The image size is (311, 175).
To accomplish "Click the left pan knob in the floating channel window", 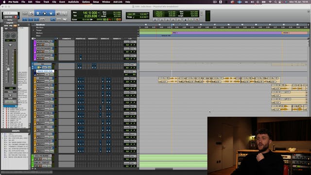I will (x=7, y=35).
